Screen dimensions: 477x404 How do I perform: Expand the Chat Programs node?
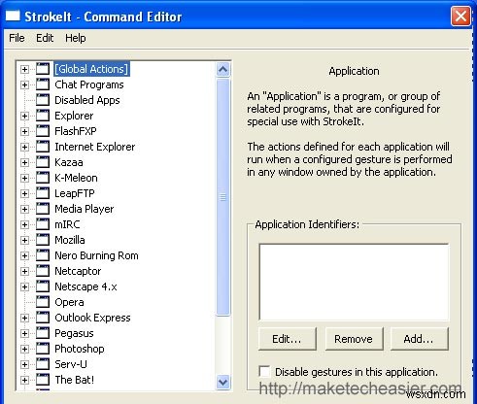click(x=24, y=84)
